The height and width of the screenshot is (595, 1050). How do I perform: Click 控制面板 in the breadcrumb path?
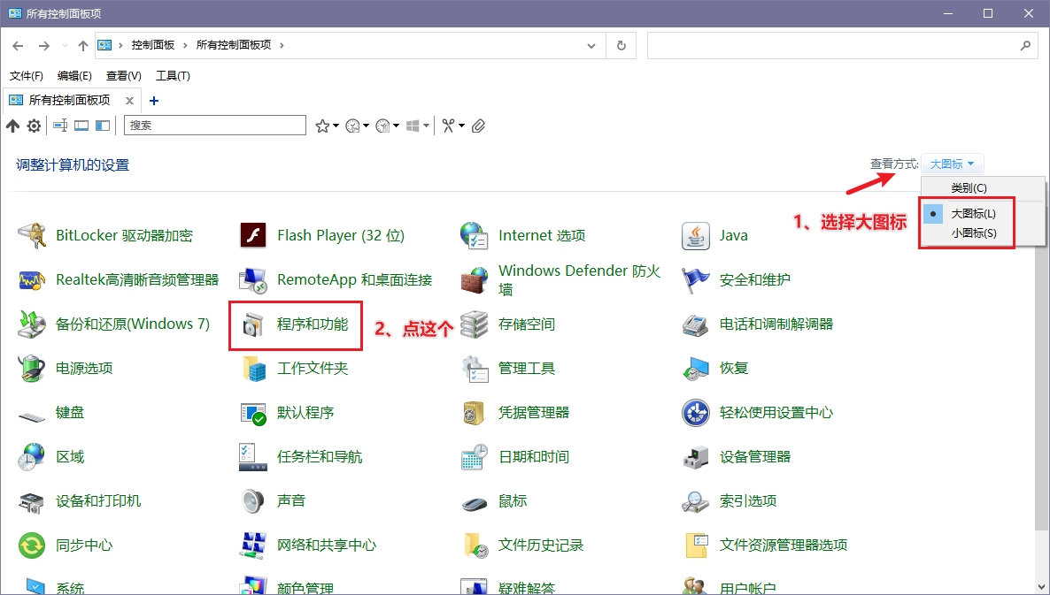coord(152,45)
